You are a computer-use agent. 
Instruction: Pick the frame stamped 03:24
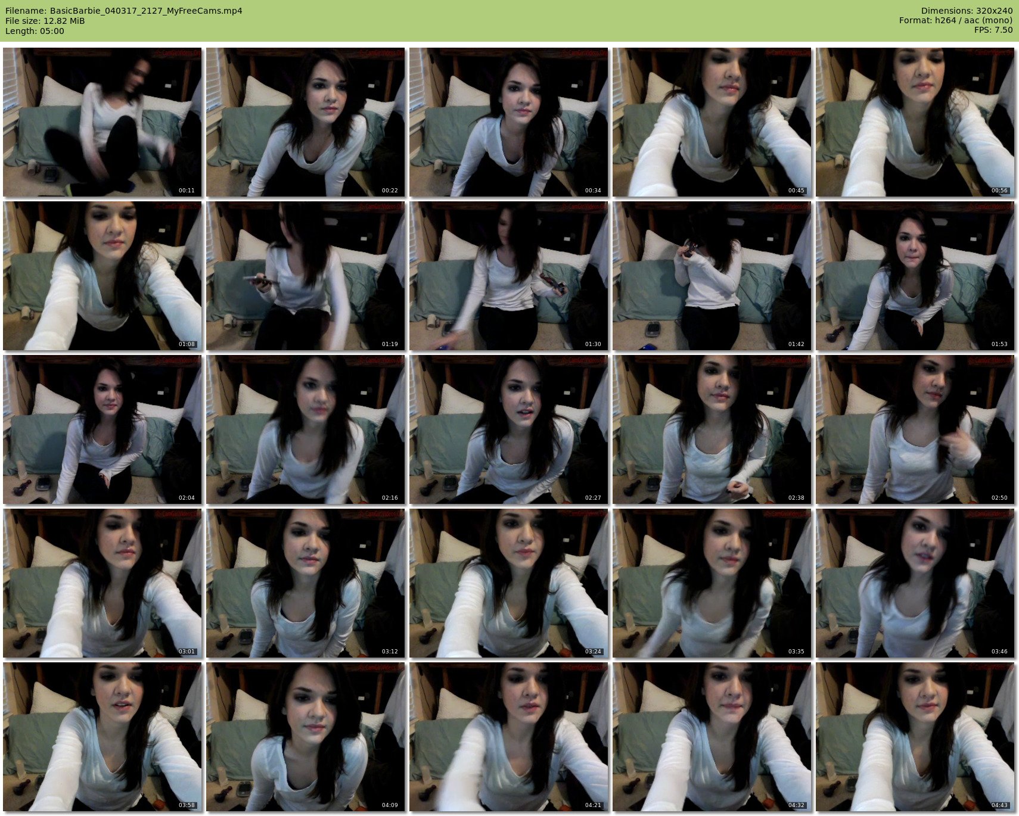(x=509, y=583)
